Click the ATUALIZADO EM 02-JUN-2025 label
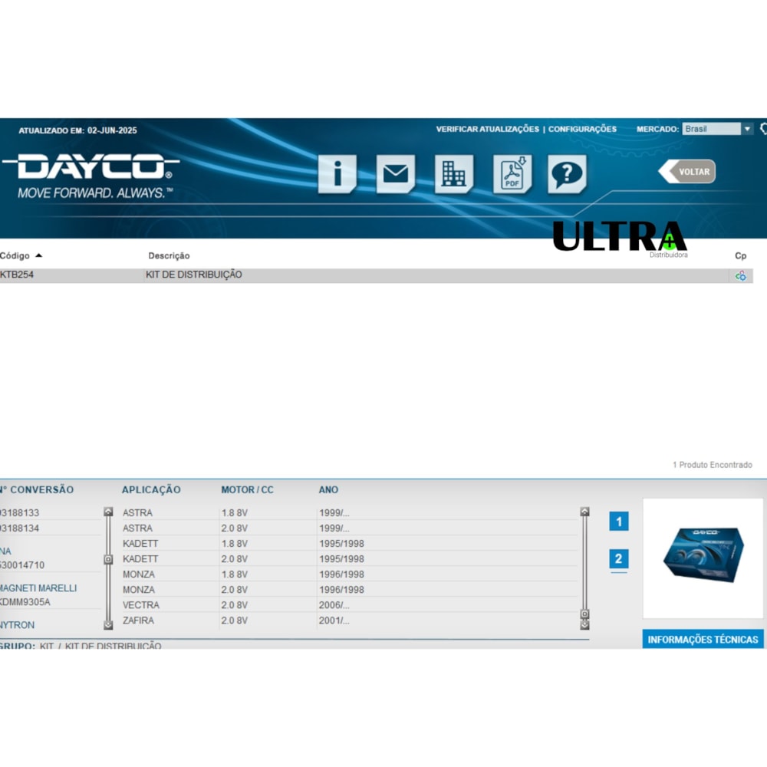Screen dimensions: 767x767 [77, 130]
